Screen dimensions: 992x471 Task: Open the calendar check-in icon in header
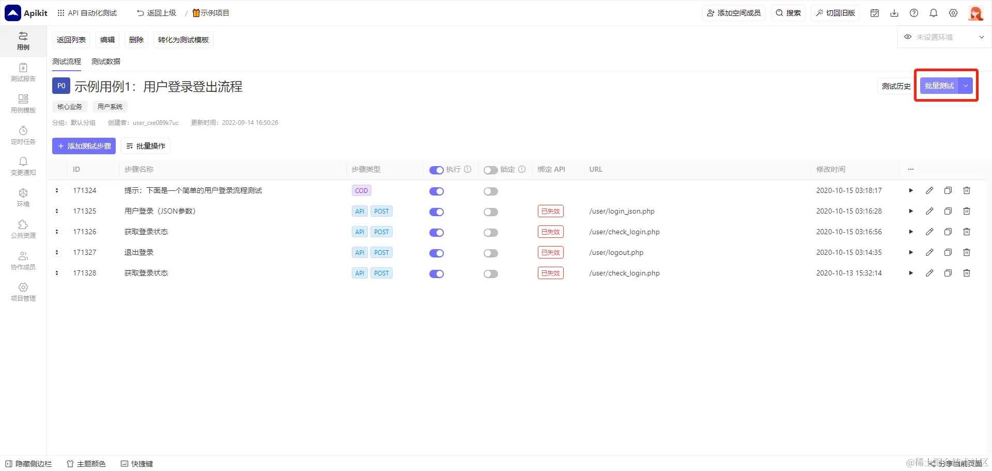875,13
